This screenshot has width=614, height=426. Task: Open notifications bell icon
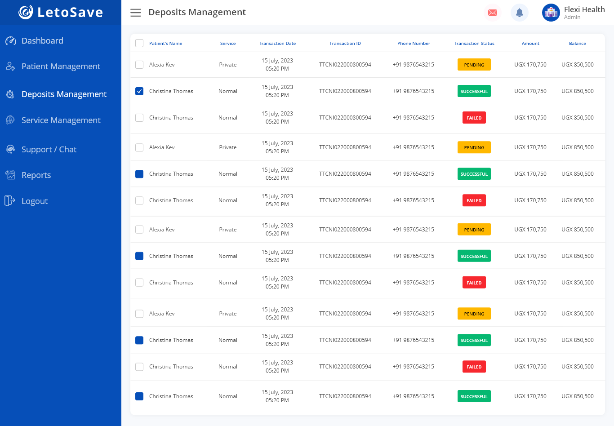coord(520,13)
